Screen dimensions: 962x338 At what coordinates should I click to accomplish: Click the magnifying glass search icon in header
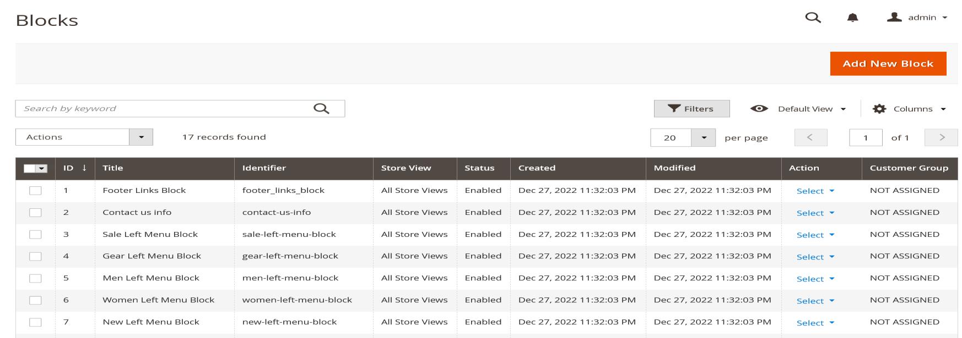pyautogui.click(x=813, y=18)
